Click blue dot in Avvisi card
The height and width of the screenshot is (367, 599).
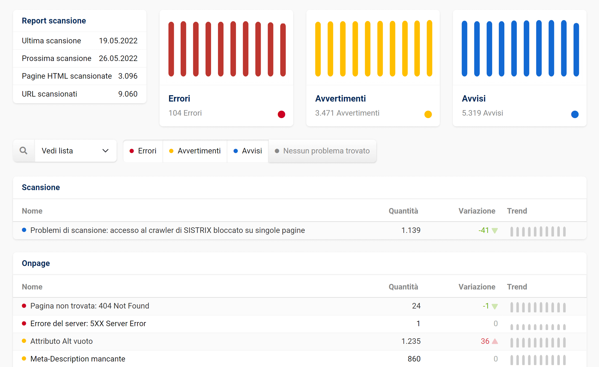(575, 114)
